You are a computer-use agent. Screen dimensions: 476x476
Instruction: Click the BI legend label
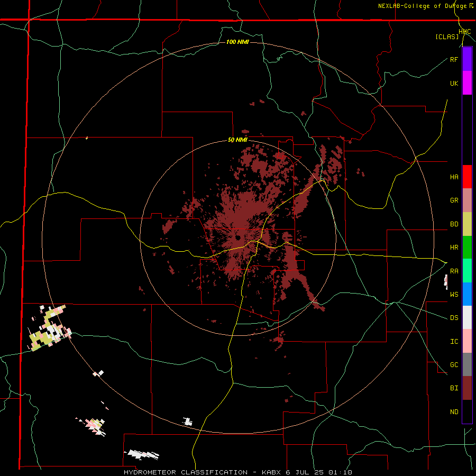[x=454, y=388]
